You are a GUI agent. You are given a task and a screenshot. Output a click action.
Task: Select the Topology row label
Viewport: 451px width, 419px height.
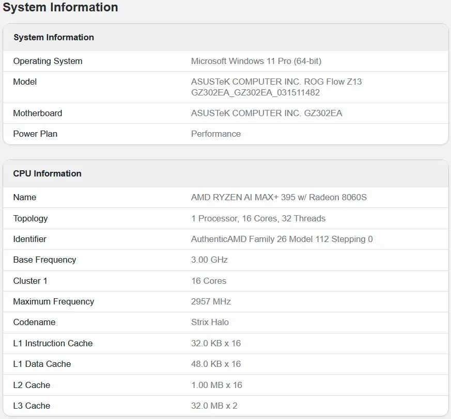30,218
